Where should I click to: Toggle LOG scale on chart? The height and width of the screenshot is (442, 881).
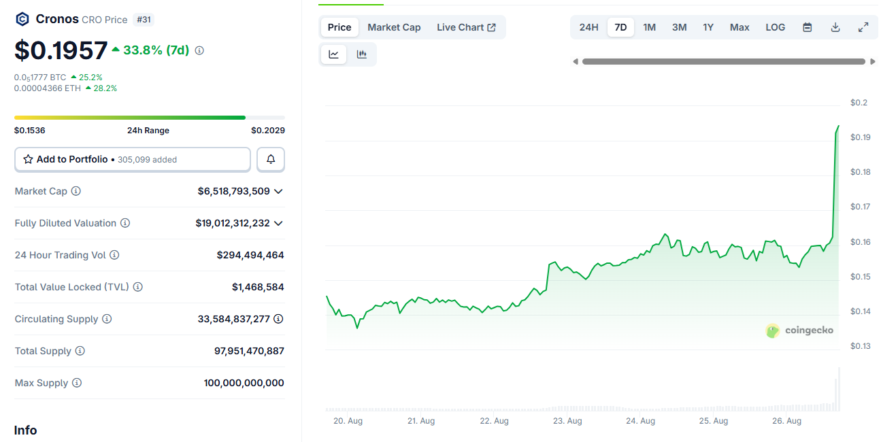click(775, 27)
